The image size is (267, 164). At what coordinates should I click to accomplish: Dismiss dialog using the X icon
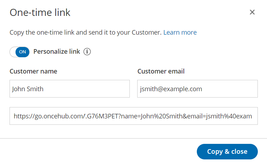tap(252, 12)
